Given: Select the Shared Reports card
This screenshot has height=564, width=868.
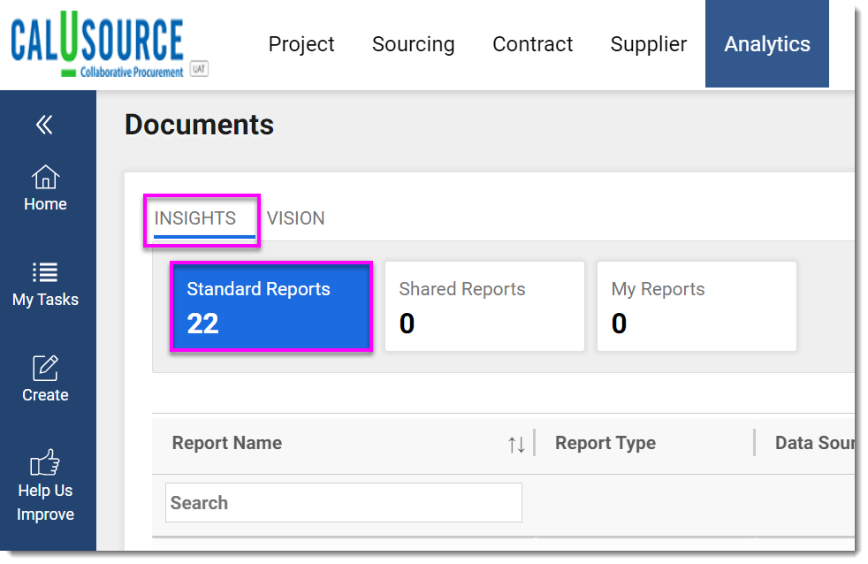Looking at the screenshot, I should (x=484, y=307).
